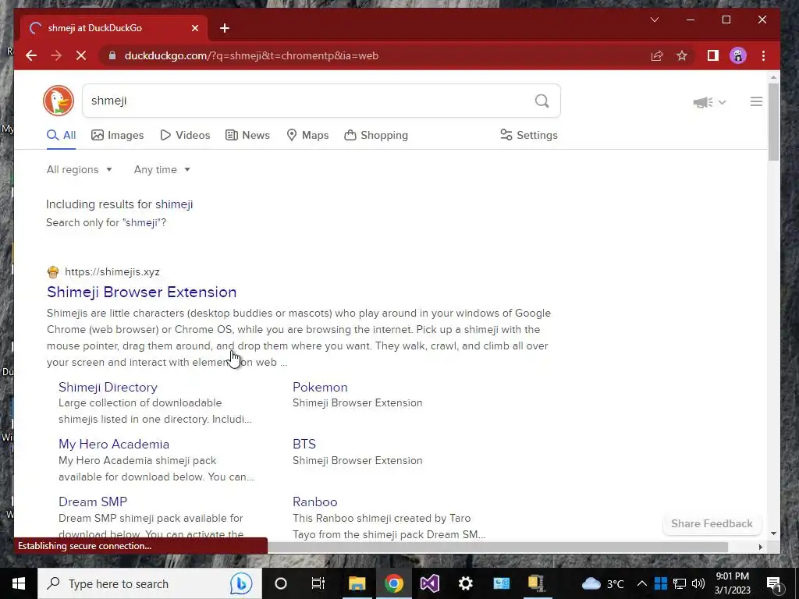Open BTS sitelink
The height and width of the screenshot is (599, 799).
point(304,444)
